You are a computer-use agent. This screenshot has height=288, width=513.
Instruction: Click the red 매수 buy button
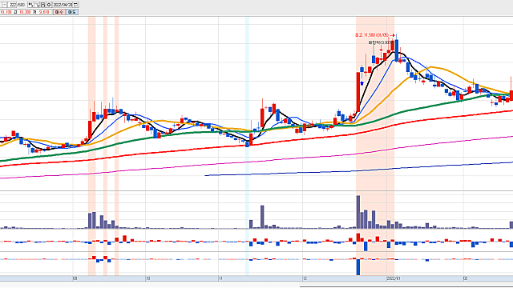[59, 12]
